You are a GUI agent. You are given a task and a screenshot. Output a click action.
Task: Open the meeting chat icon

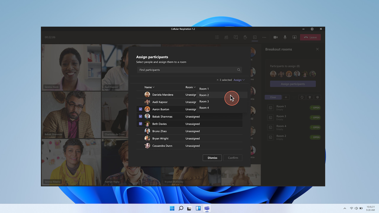pos(236,37)
